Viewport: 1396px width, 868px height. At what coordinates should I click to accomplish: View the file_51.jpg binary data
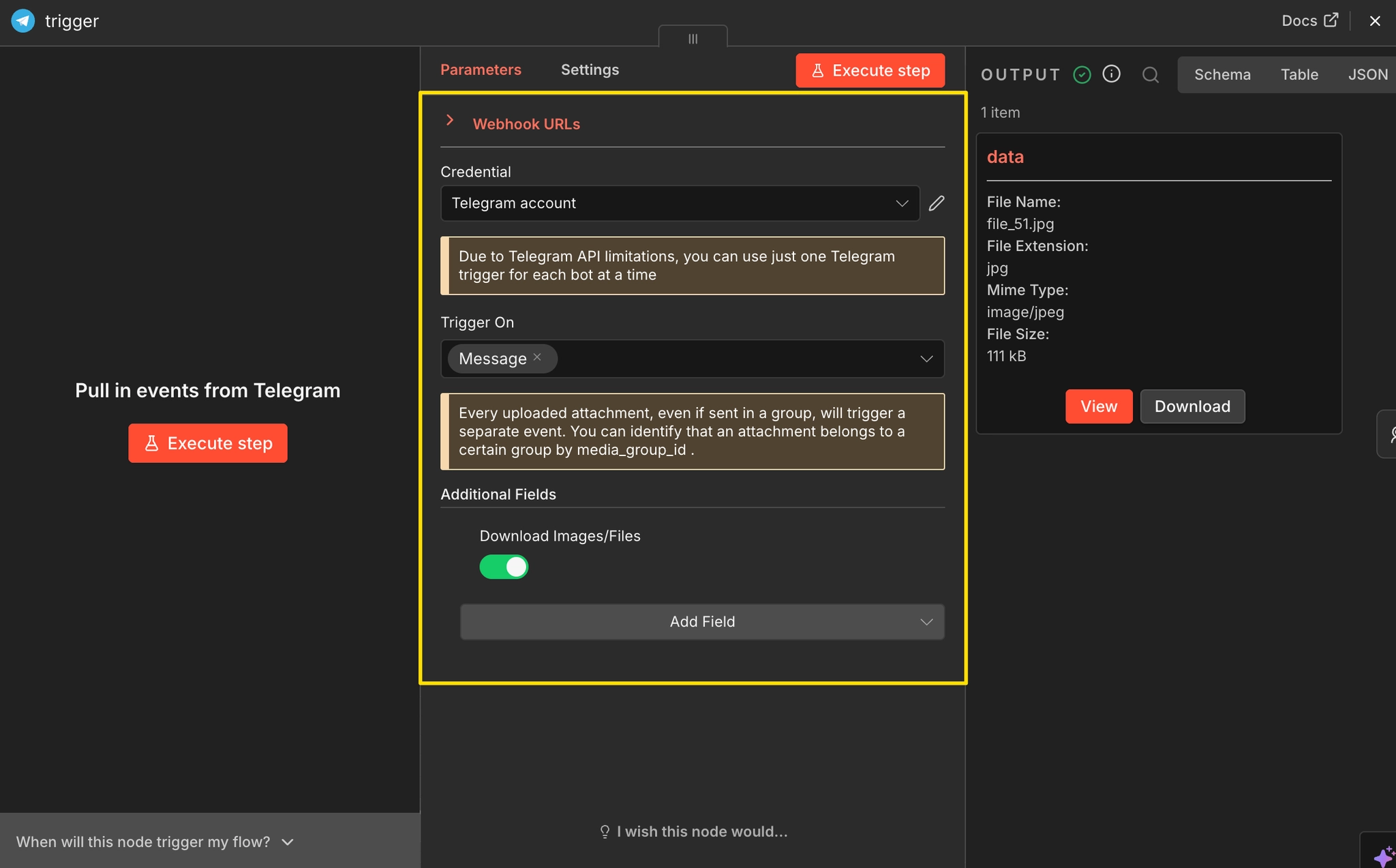click(x=1099, y=406)
